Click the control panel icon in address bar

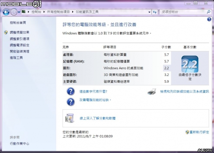tap(24, 12)
